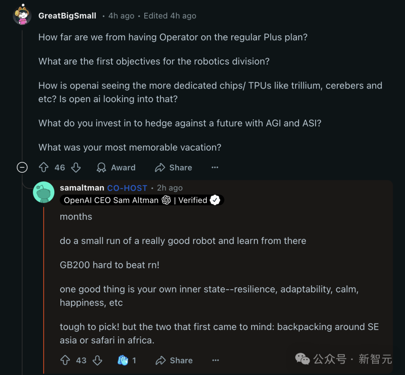Upvote GreatBigSmall's comment
The image size is (405, 375).
(x=44, y=167)
